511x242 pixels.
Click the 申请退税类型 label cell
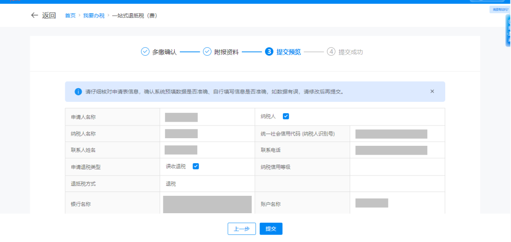(113, 167)
